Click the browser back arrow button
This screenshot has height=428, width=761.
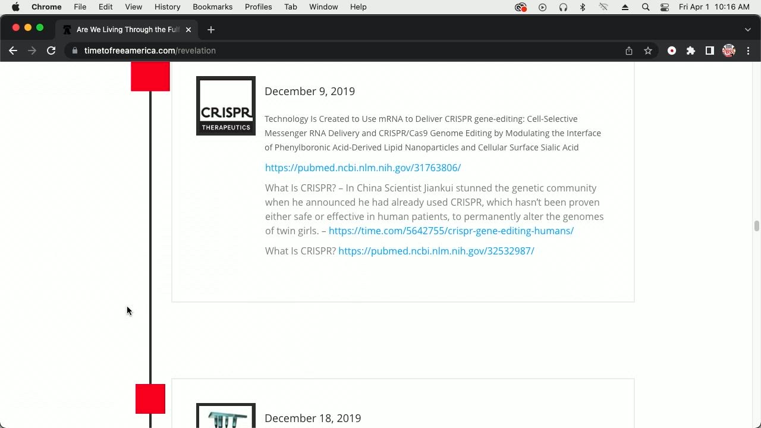(x=13, y=51)
